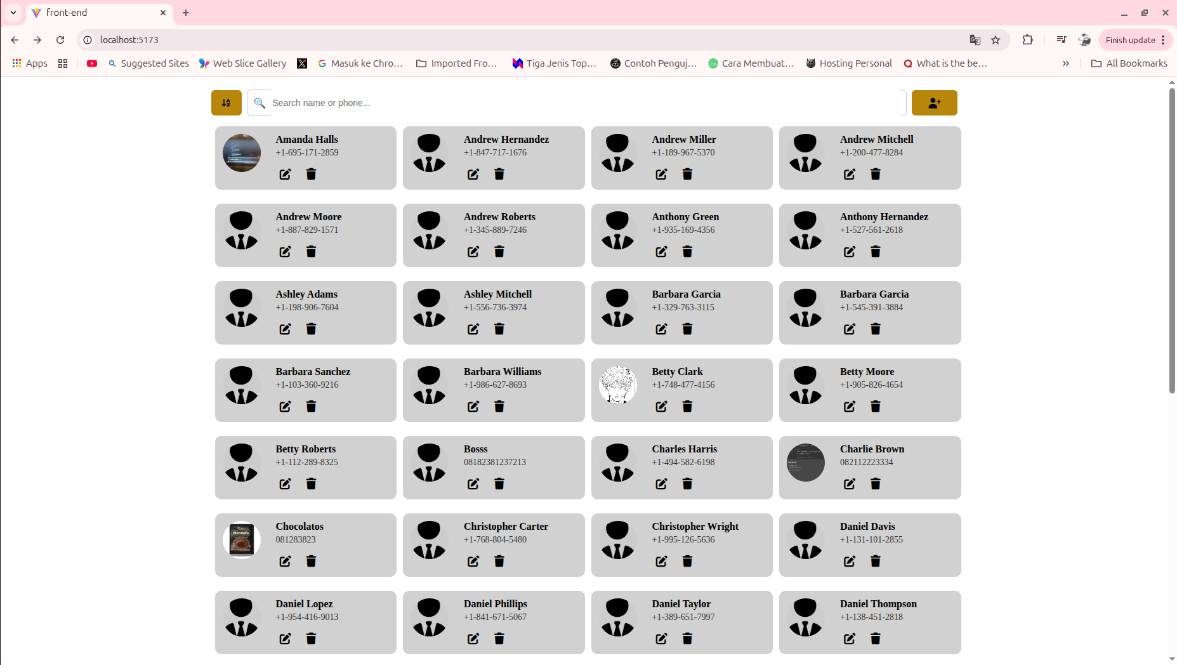This screenshot has height=665, width=1177.
Task: Click the page vertical scrollbar
Action: 1172,241
